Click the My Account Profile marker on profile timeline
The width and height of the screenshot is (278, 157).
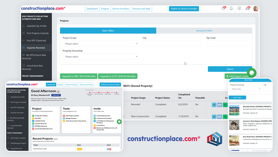click(x=99, y=92)
